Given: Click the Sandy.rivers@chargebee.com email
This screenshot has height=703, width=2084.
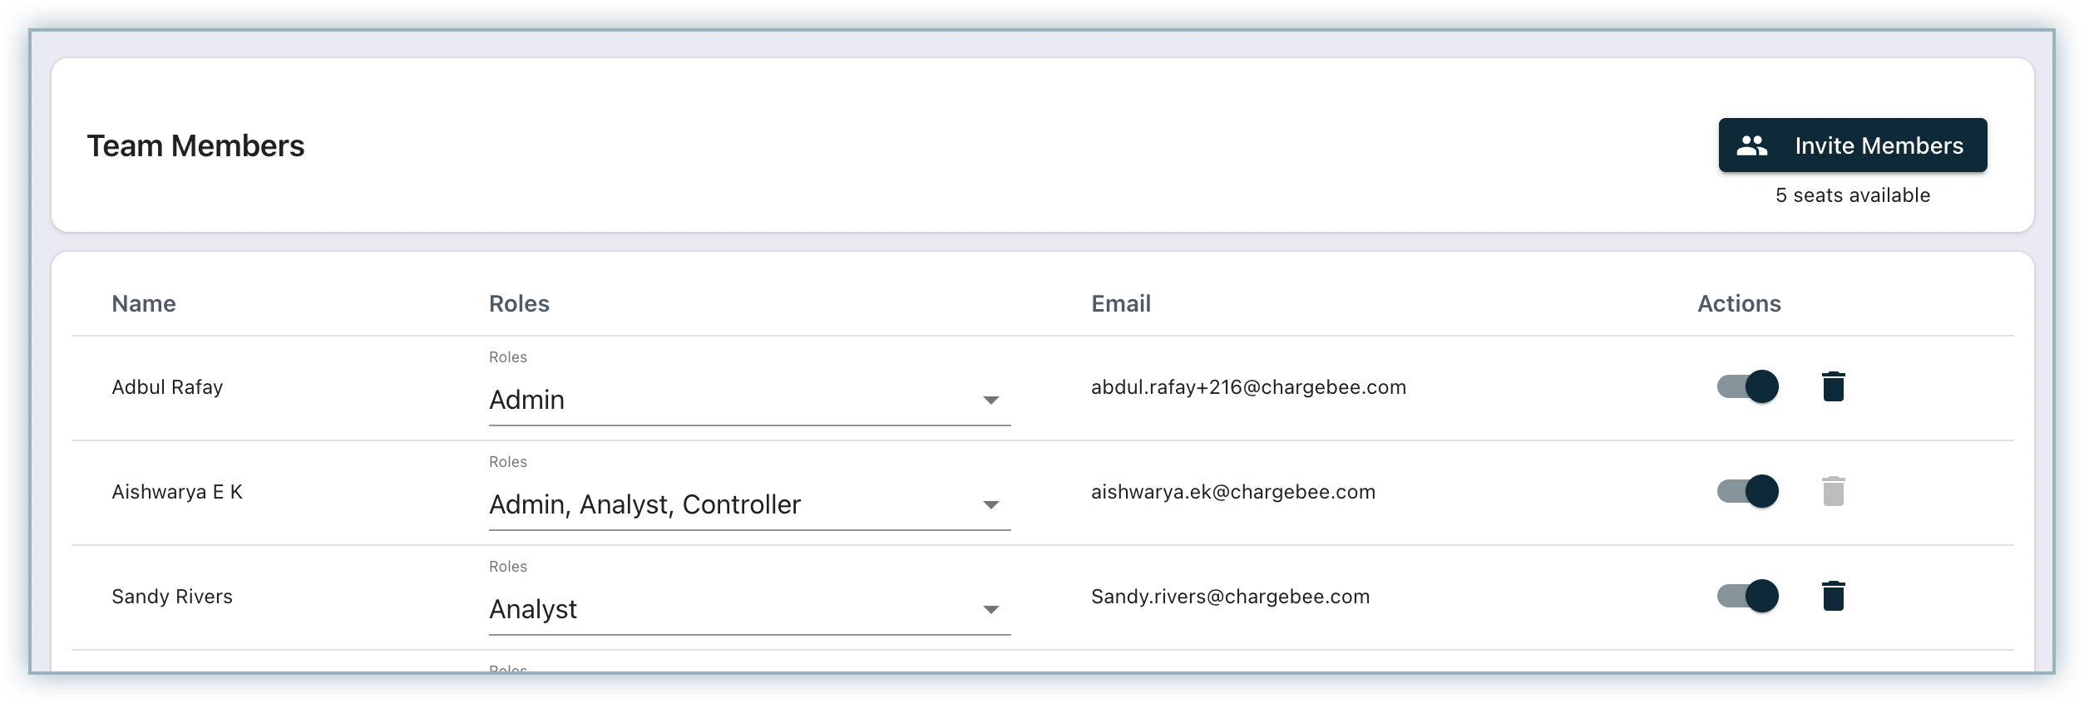Looking at the screenshot, I should tap(1230, 597).
